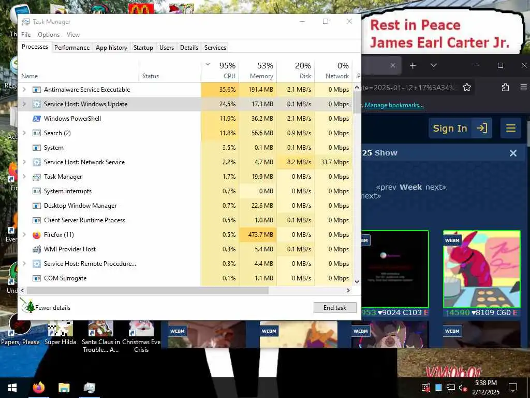
Task: Click the System interrupts process icon
Action: [x=37, y=191]
